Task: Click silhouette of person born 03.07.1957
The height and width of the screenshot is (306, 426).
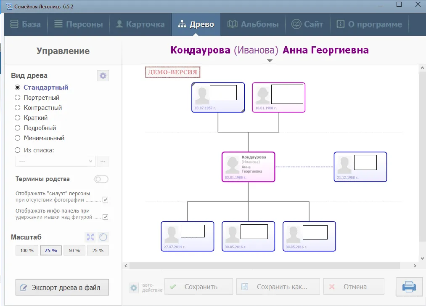Action: (x=201, y=96)
